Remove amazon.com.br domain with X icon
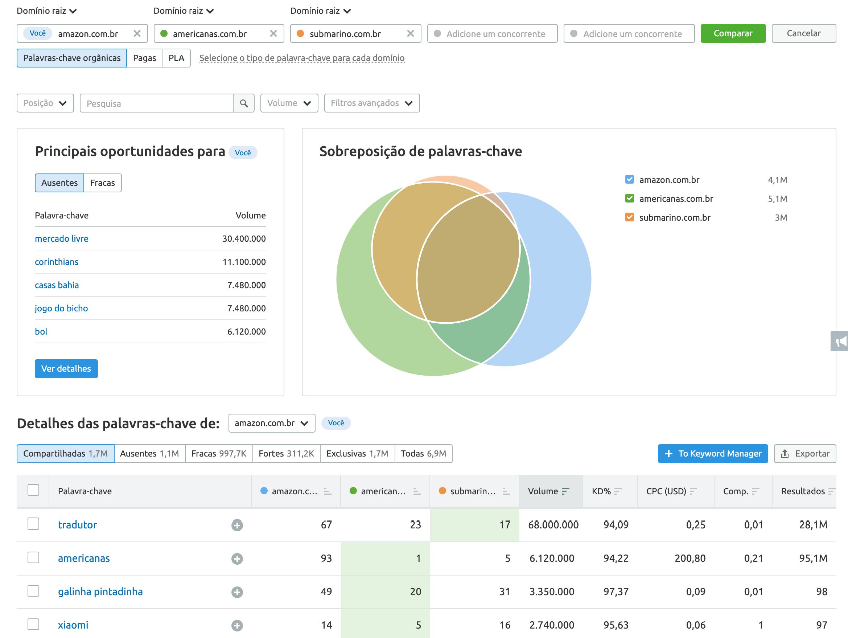This screenshot has width=848, height=638. click(137, 33)
